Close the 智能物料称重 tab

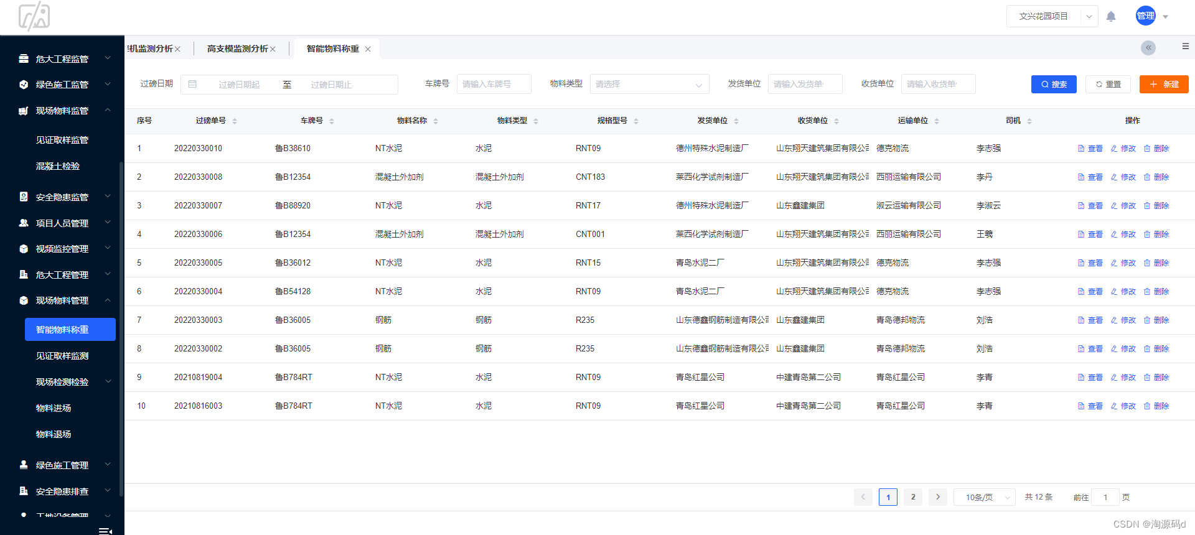click(x=368, y=49)
